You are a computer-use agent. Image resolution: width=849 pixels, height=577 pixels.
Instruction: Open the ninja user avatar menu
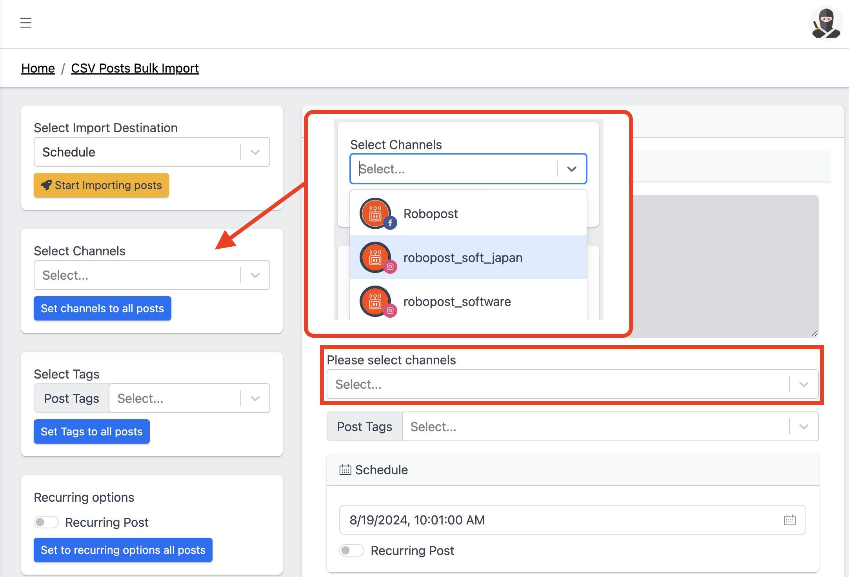(826, 23)
